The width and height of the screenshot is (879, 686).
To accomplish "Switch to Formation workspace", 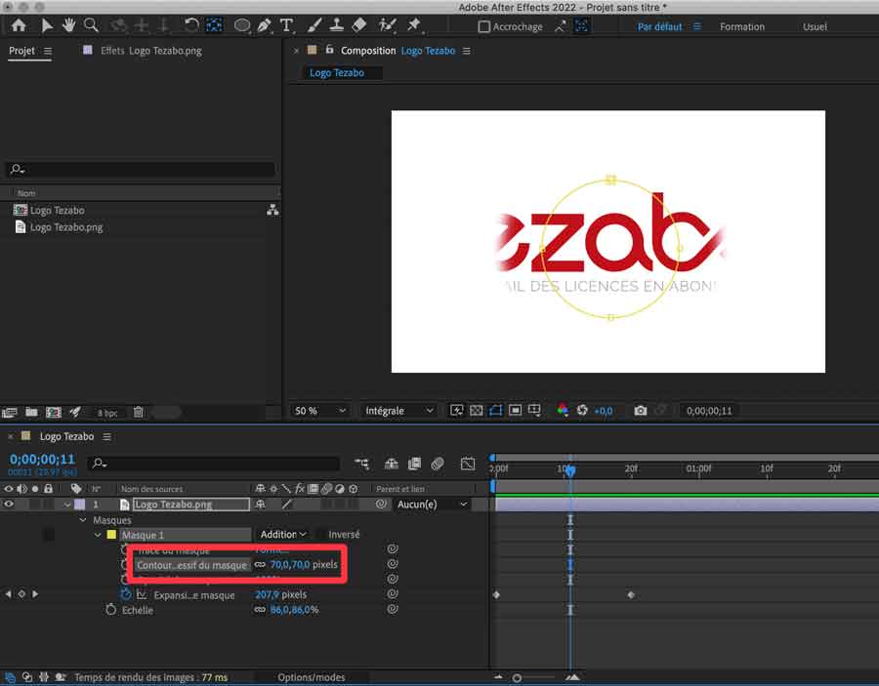I will coord(741,27).
